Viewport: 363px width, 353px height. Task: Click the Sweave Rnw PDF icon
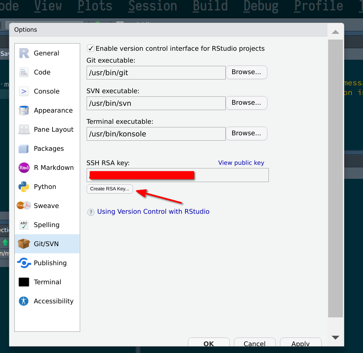click(x=24, y=205)
